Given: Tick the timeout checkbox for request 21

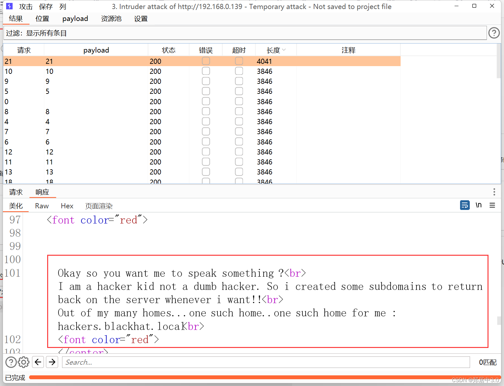Looking at the screenshot, I should click(x=239, y=61).
